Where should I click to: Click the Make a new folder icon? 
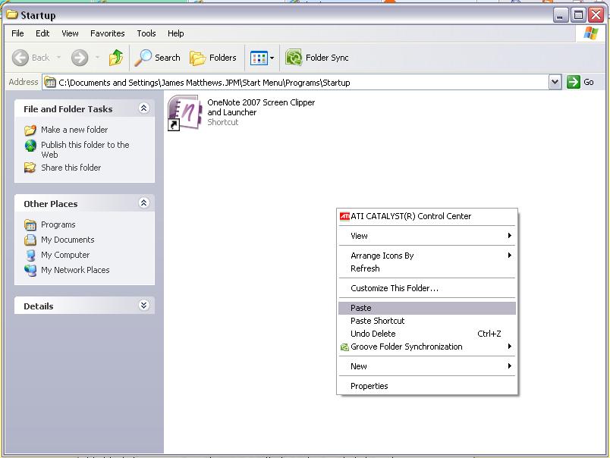click(x=30, y=130)
